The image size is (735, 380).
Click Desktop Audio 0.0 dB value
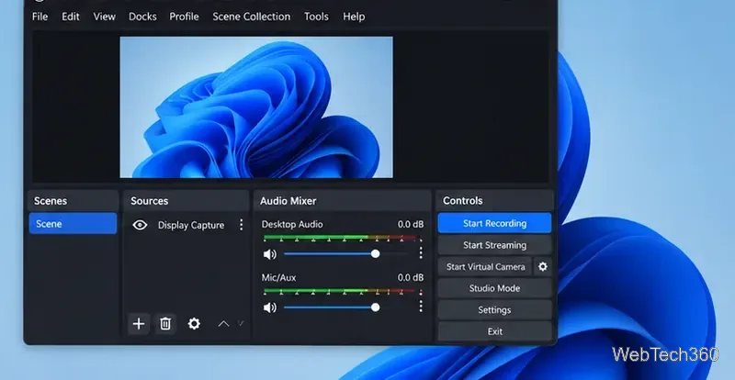pos(411,225)
